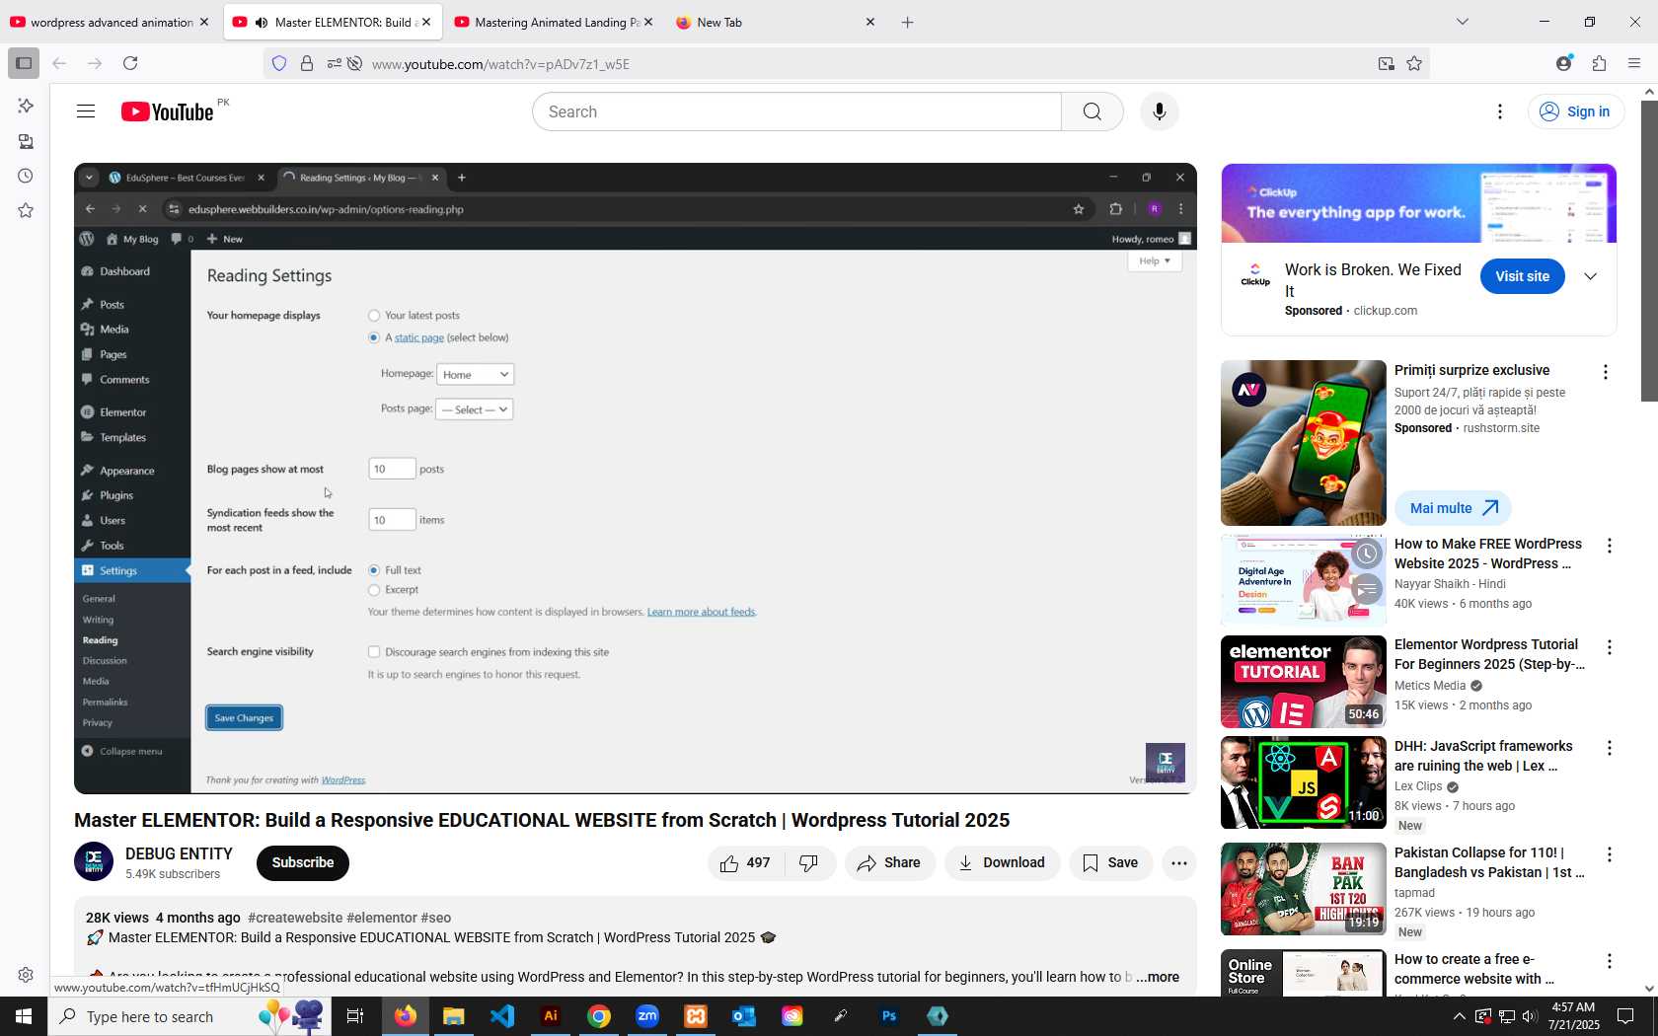Open the bookmarks star in Firefox sidebar
Screen dimensions: 1658x1036
coord(26,210)
